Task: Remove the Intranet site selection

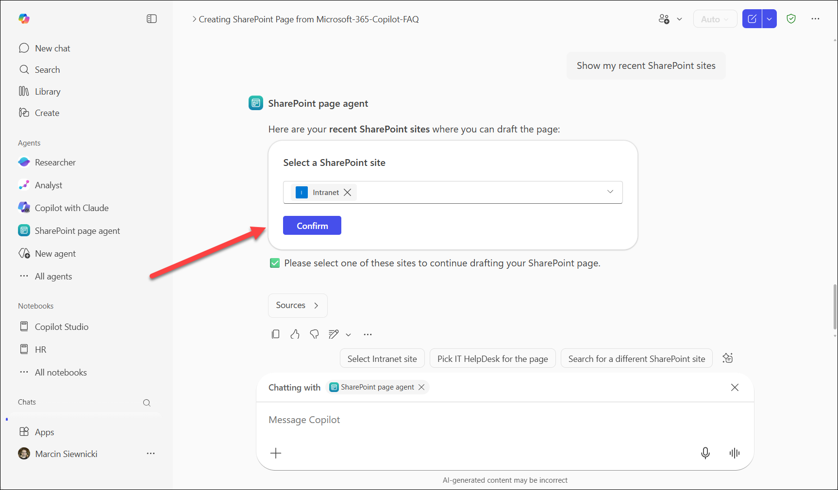Action: pyautogui.click(x=348, y=193)
